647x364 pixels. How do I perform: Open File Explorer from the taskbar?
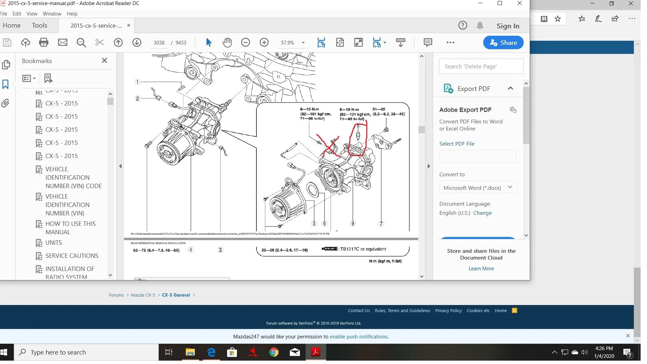coord(190,352)
